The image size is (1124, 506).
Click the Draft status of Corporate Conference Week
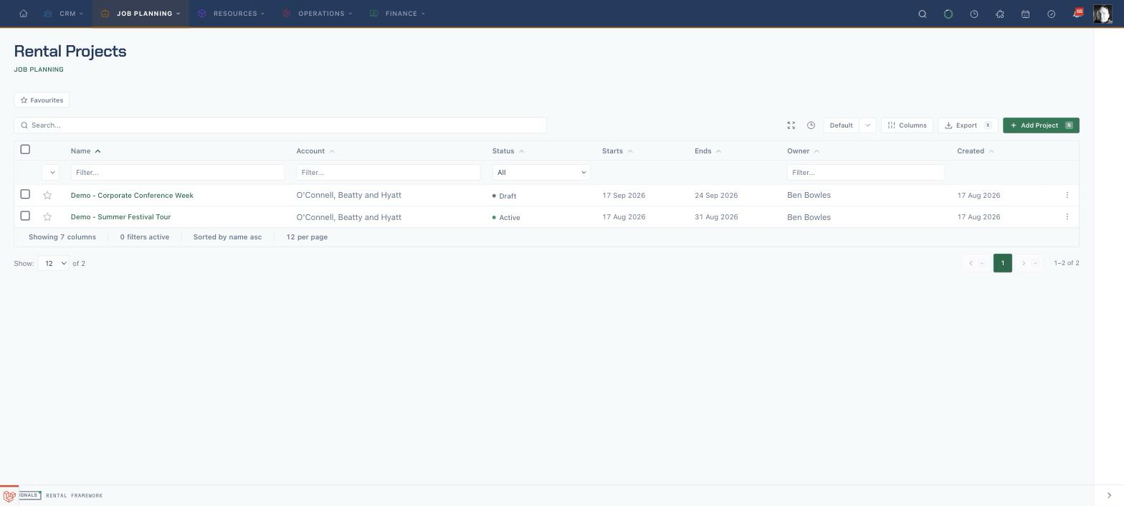504,196
